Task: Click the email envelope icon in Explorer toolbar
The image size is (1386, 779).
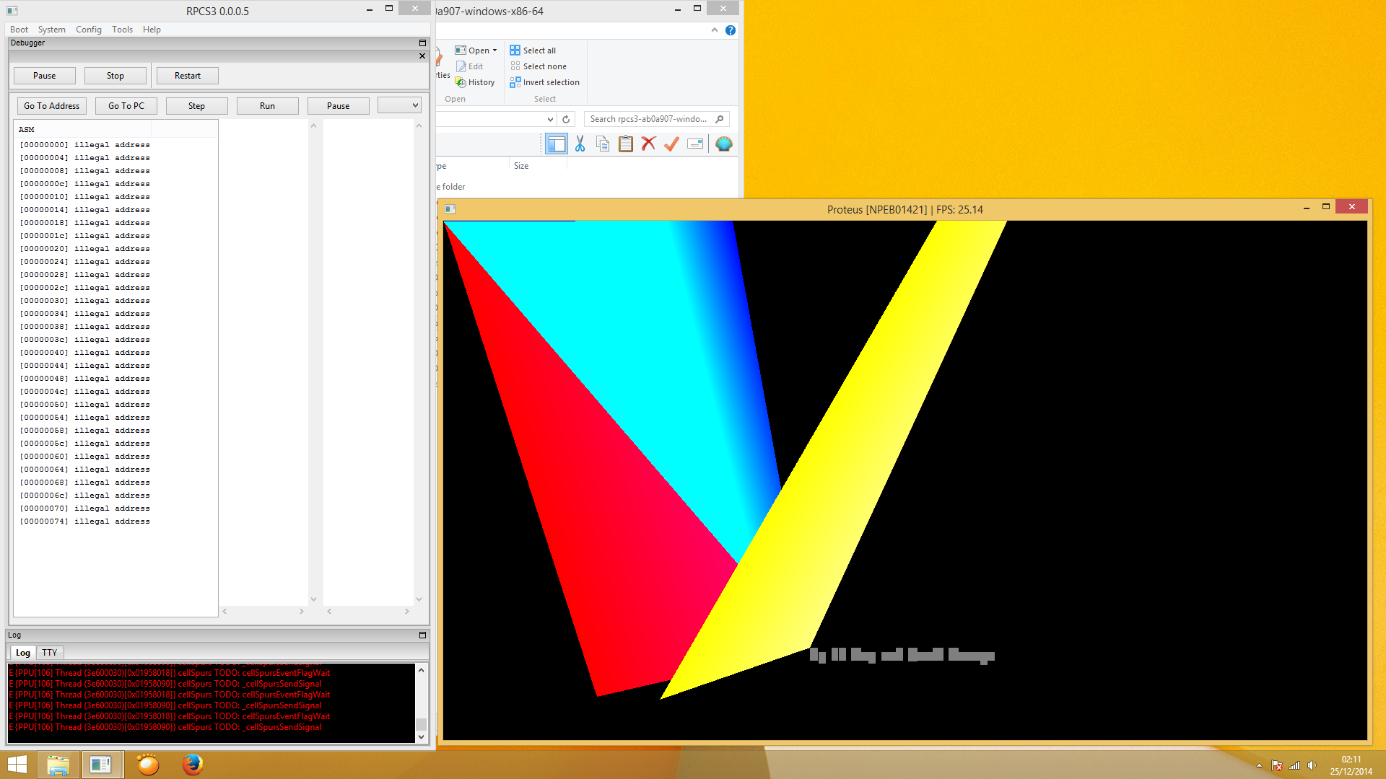Action: pyautogui.click(x=695, y=144)
